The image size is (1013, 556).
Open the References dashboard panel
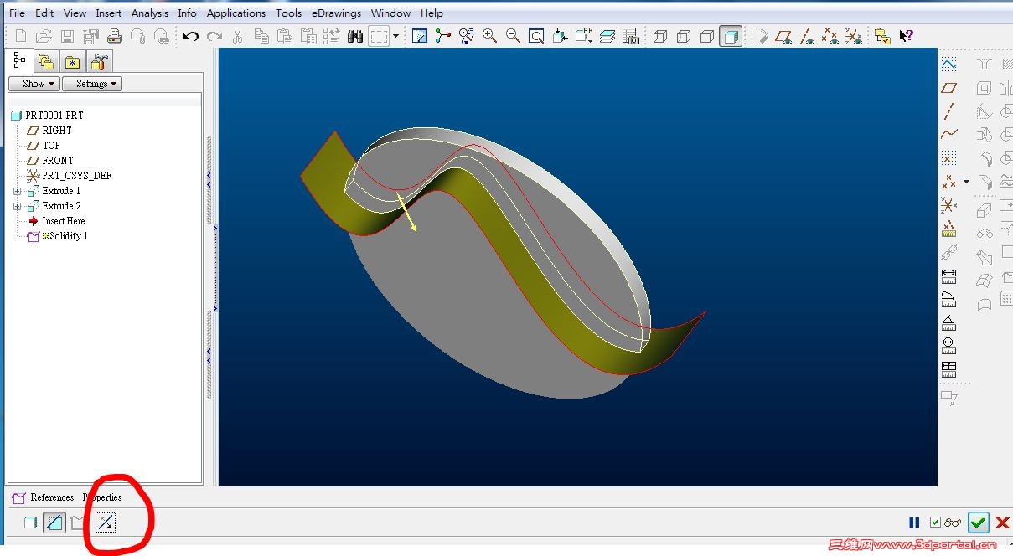tap(52, 497)
